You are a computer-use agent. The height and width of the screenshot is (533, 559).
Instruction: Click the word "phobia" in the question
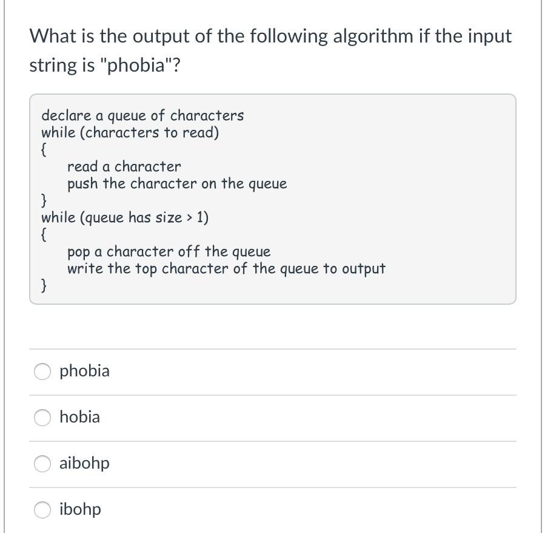point(135,66)
